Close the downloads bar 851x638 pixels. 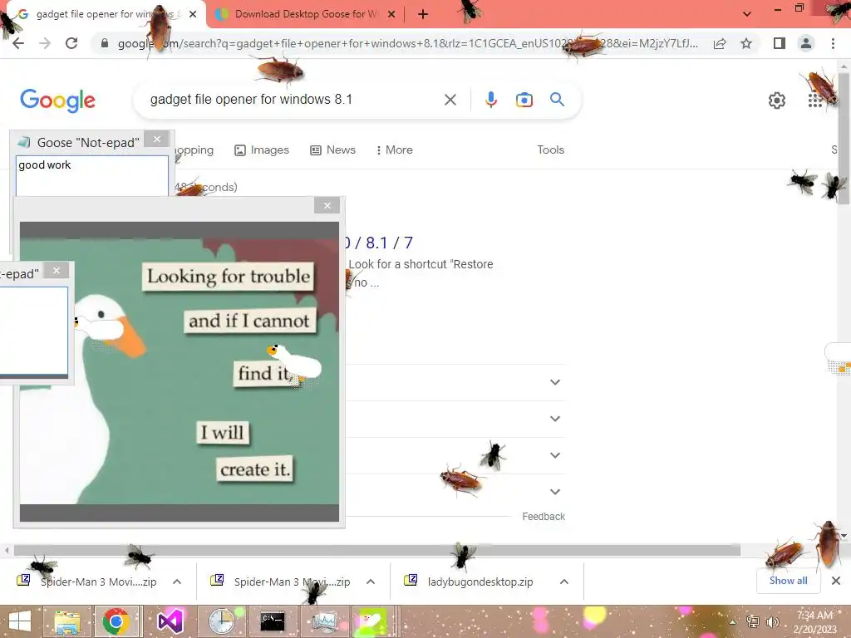tap(836, 581)
